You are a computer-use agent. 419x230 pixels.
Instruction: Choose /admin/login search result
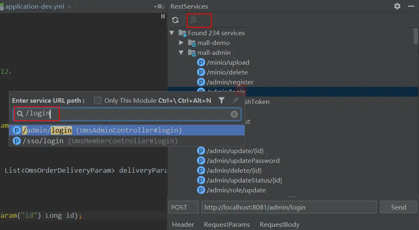pos(127,131)
